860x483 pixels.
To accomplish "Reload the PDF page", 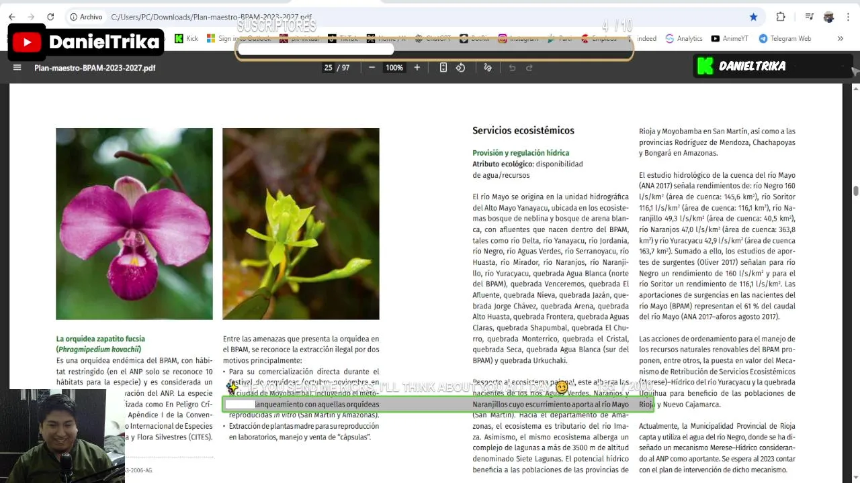I will pos(50,17).
